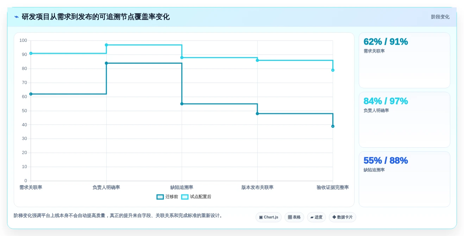Image resolution: width=464 pixels, height=236 pixels.
Task: Click the 表格 tag chip
Action: 294,217
